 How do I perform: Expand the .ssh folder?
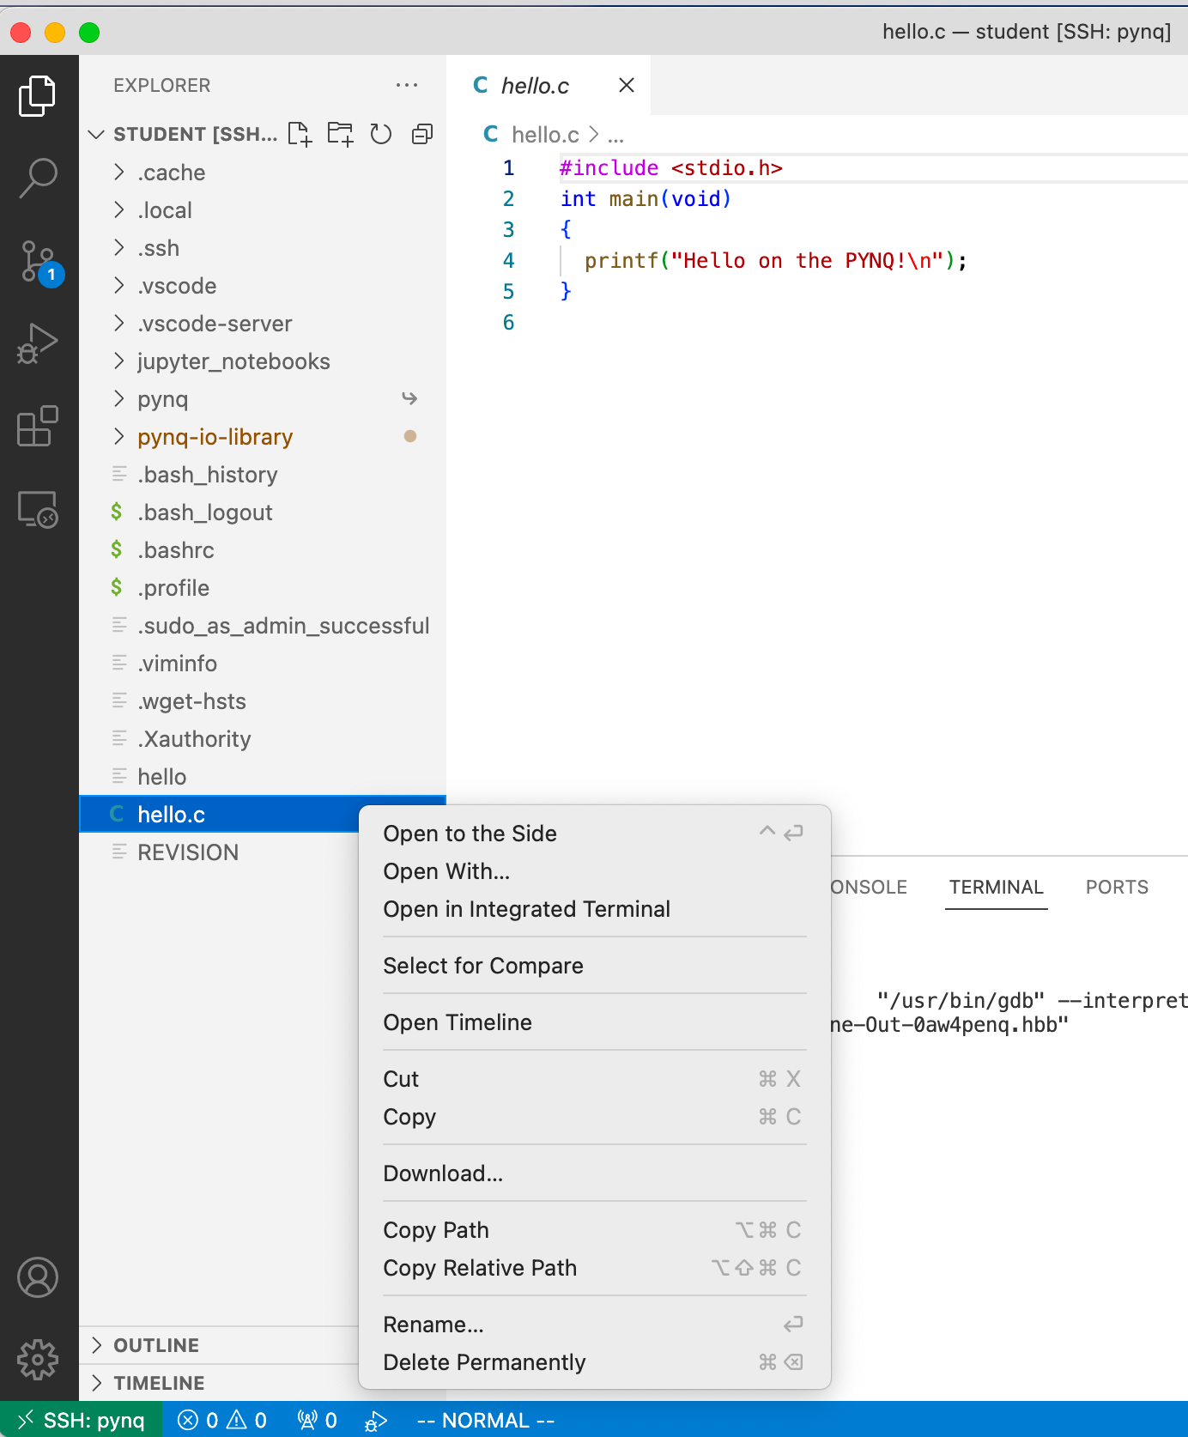[263, 248]
